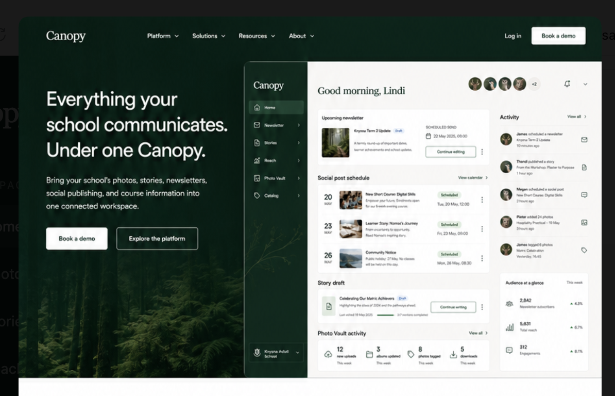This screenshot has width=615, height=396.
Task: Click the Explore the platform button
Action: (157, 239)
